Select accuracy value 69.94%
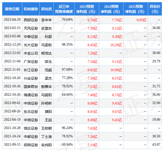The height and width of the screenshot is (151, 162). click(x=67, y=145)
